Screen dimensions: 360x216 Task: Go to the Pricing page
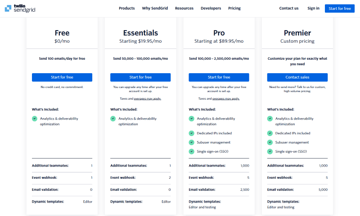point(234,8)
